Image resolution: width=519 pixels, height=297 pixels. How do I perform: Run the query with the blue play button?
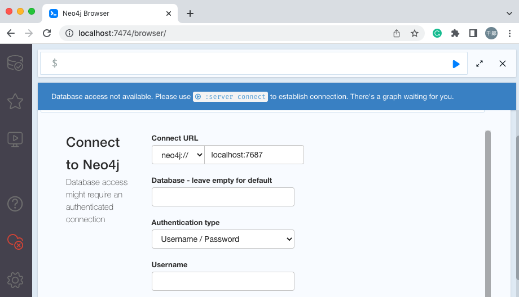point(456,64)
